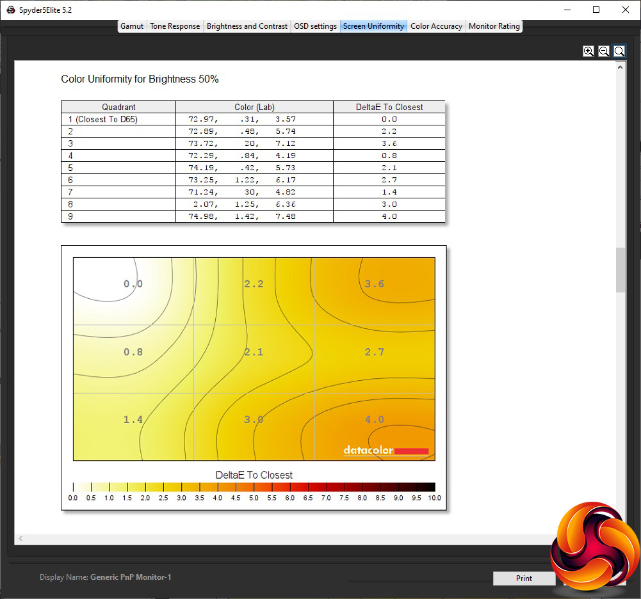Select the OSD settings tab
Image resolution: width=641 pixels, height=599 pixels.
tap(315, 26)
